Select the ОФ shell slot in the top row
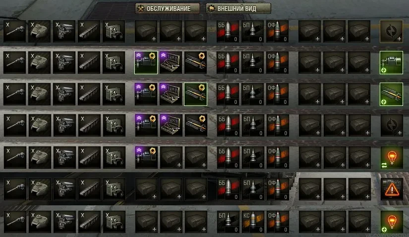The image size is (409, 237). (277, 32)
